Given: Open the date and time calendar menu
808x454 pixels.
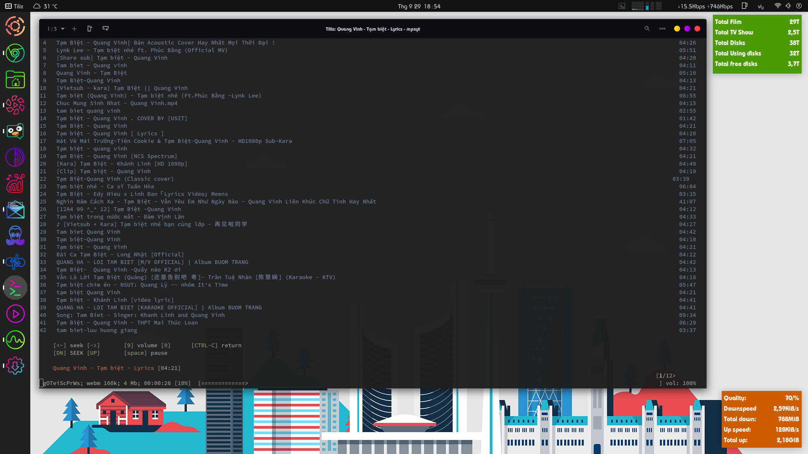Looking at the screenshot, I should click(x=419, y=6).
